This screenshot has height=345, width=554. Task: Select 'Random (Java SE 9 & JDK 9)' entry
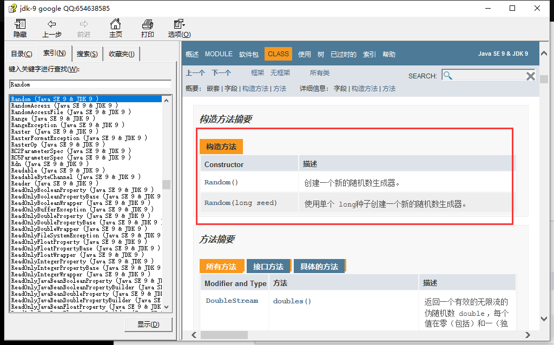(x=85, y=99)
